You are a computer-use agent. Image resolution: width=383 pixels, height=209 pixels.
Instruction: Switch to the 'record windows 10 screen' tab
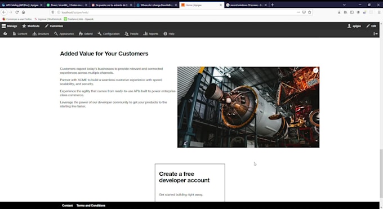tap(246, 5)
